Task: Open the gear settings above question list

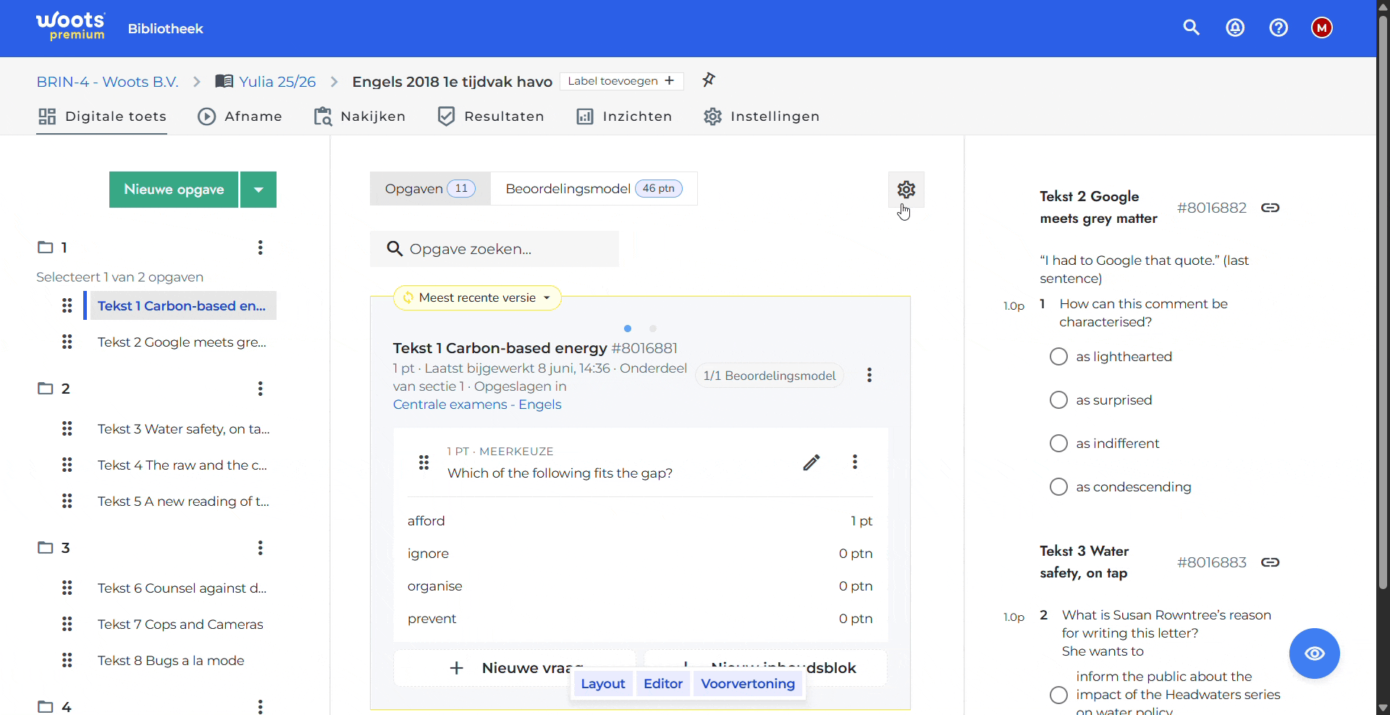Action: pos(906,190)
